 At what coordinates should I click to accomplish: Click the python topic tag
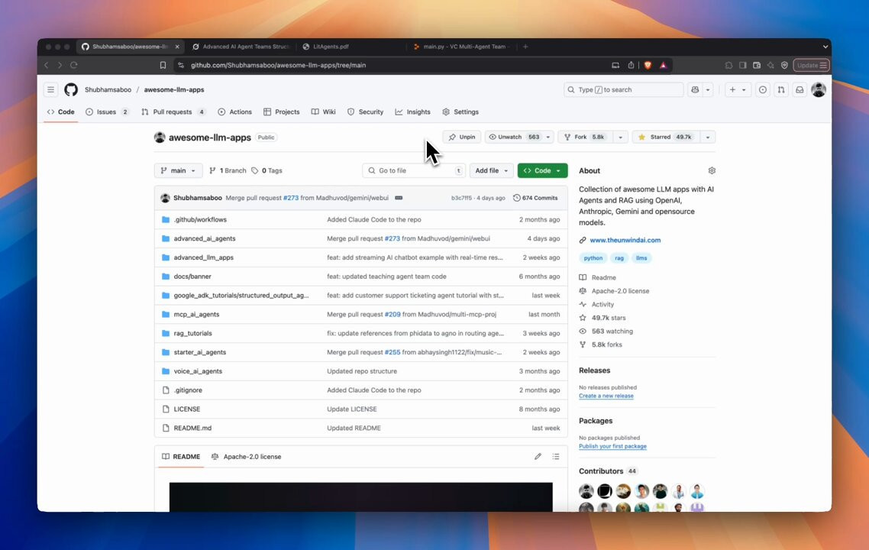[x=593, y=258]
